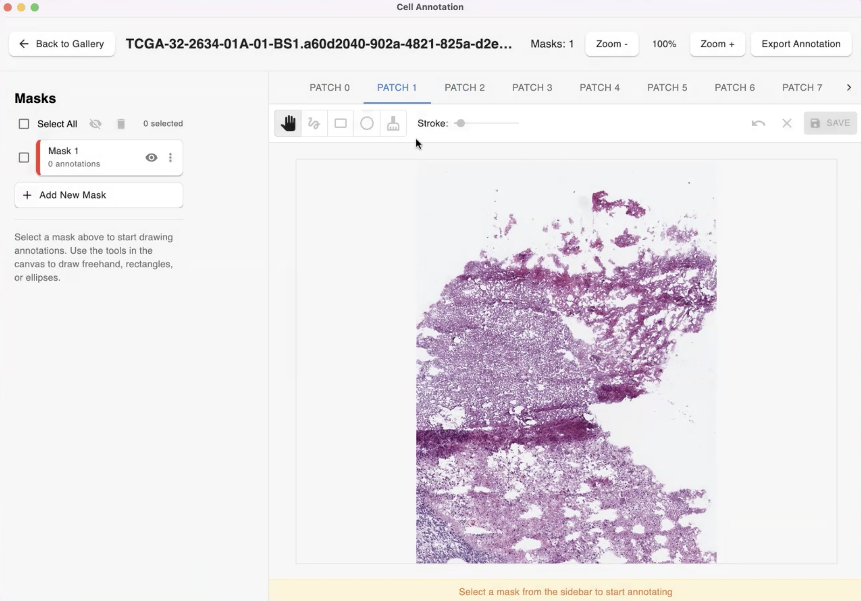Select the ellipse drawing tool
Viewport: 861px width, 601px height.
click(x=366, y=123)
